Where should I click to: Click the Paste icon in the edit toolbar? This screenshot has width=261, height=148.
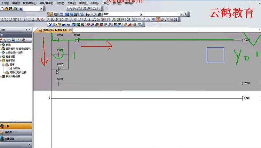(x=59, y=25)
